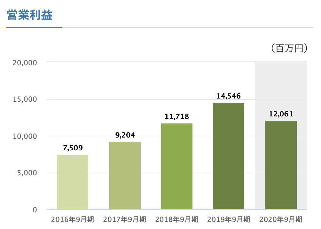Viewport: 321px width, 229px height.
Task: Click the 2016年9月期 axis label
Action: (73, 220)
